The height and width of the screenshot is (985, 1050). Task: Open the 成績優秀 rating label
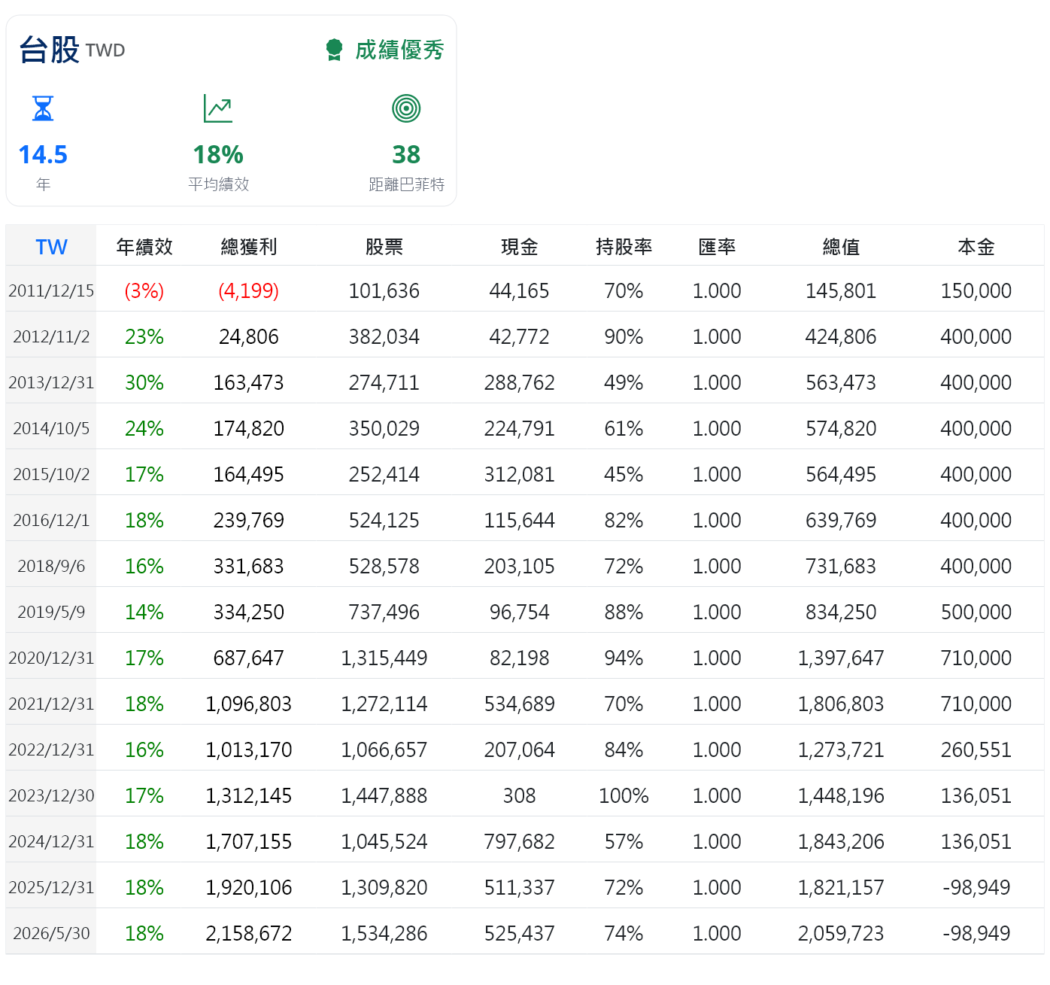pos(399,50)
